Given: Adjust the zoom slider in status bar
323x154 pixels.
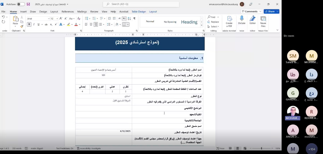Looking at the screenshot, I should pos(261,148).
